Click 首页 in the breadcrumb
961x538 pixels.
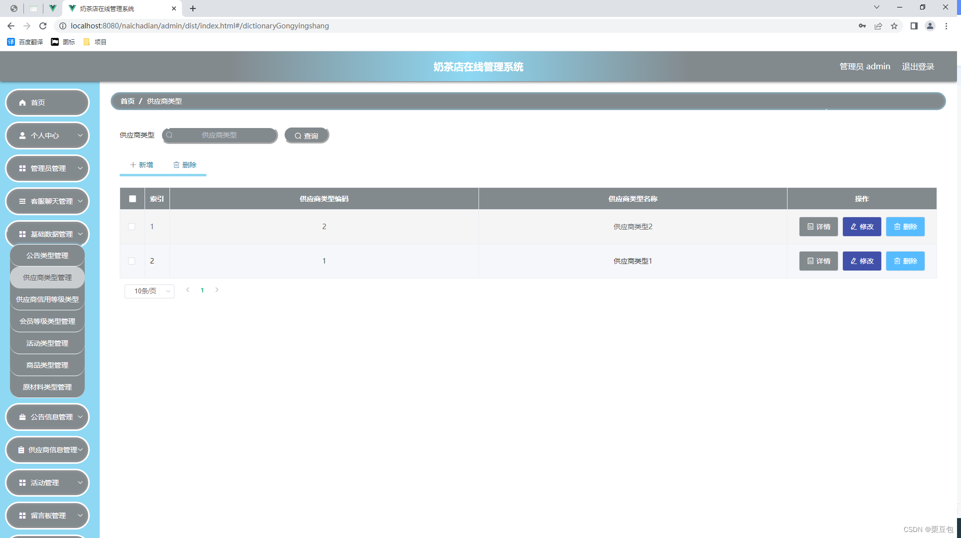coord(128,101)
